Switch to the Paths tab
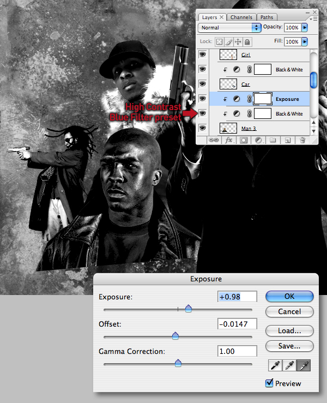The height and width of the screenshot is (403, 327). pos(267,17)
